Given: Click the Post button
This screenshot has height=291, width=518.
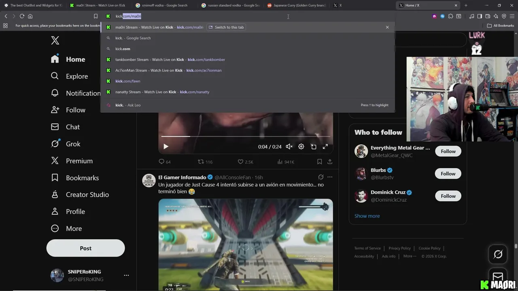Looking at the screenshot, I should pyautogui.click(x=85, y=248).
